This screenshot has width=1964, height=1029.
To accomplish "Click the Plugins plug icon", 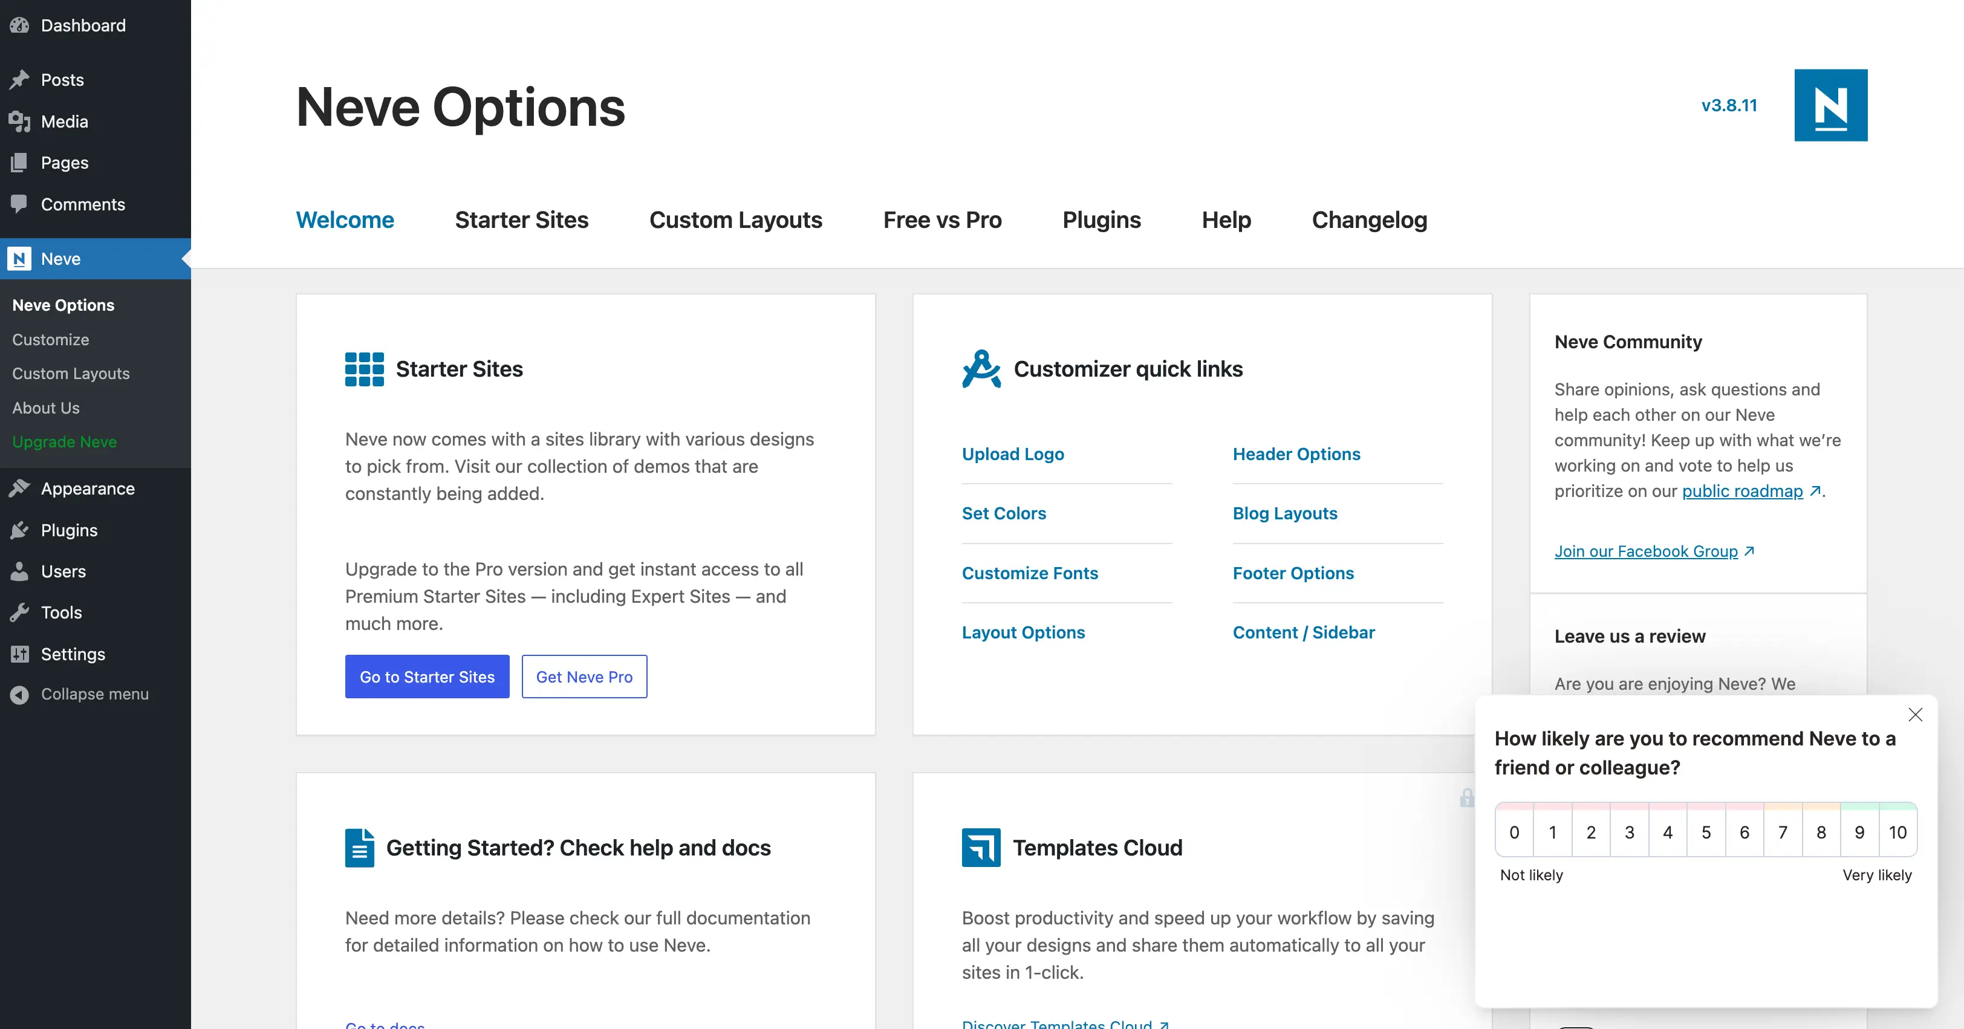I will pos(20,530).
